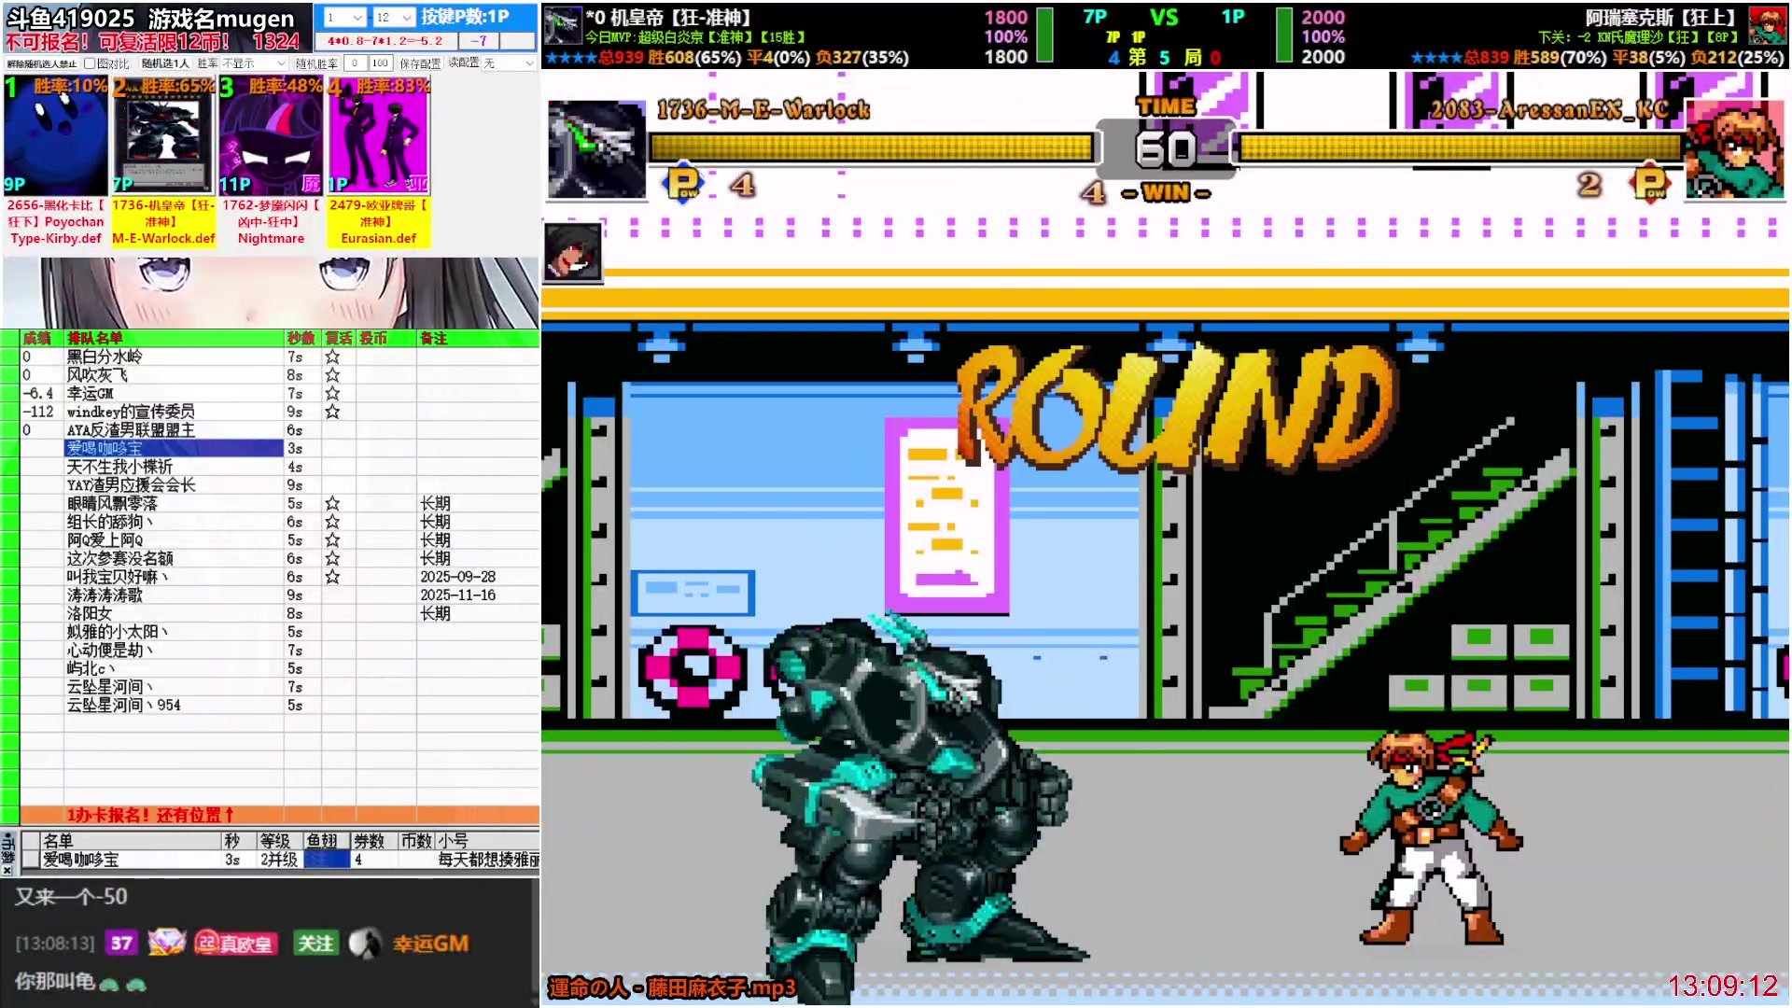Click the 名单 header in the bottom table
The height and width of the screenshot is (1008, 1792).
(x=130, y=841)
